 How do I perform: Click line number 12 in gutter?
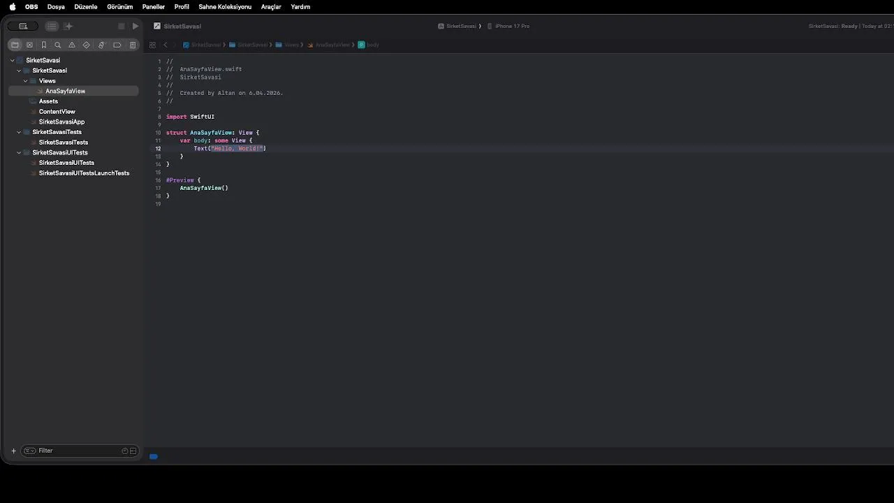pos(158,148)
